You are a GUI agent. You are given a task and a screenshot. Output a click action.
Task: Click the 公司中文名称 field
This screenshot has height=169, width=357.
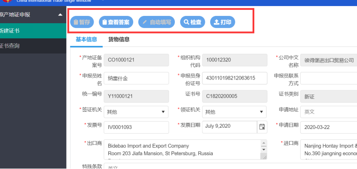[x=329, y=60]
